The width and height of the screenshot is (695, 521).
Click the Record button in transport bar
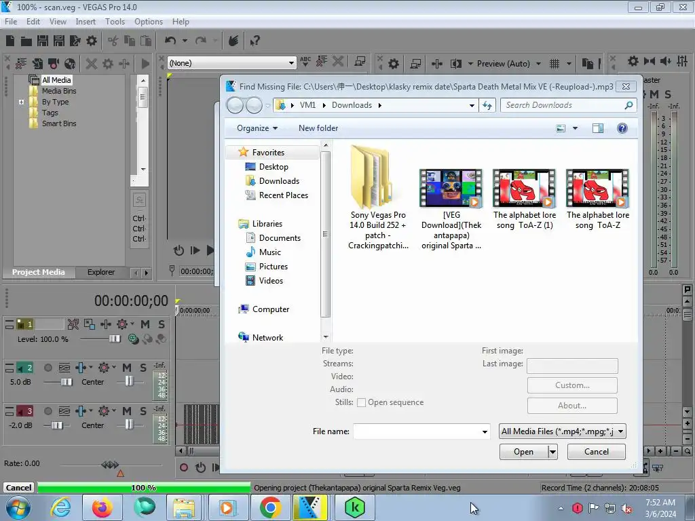[184, 467]
